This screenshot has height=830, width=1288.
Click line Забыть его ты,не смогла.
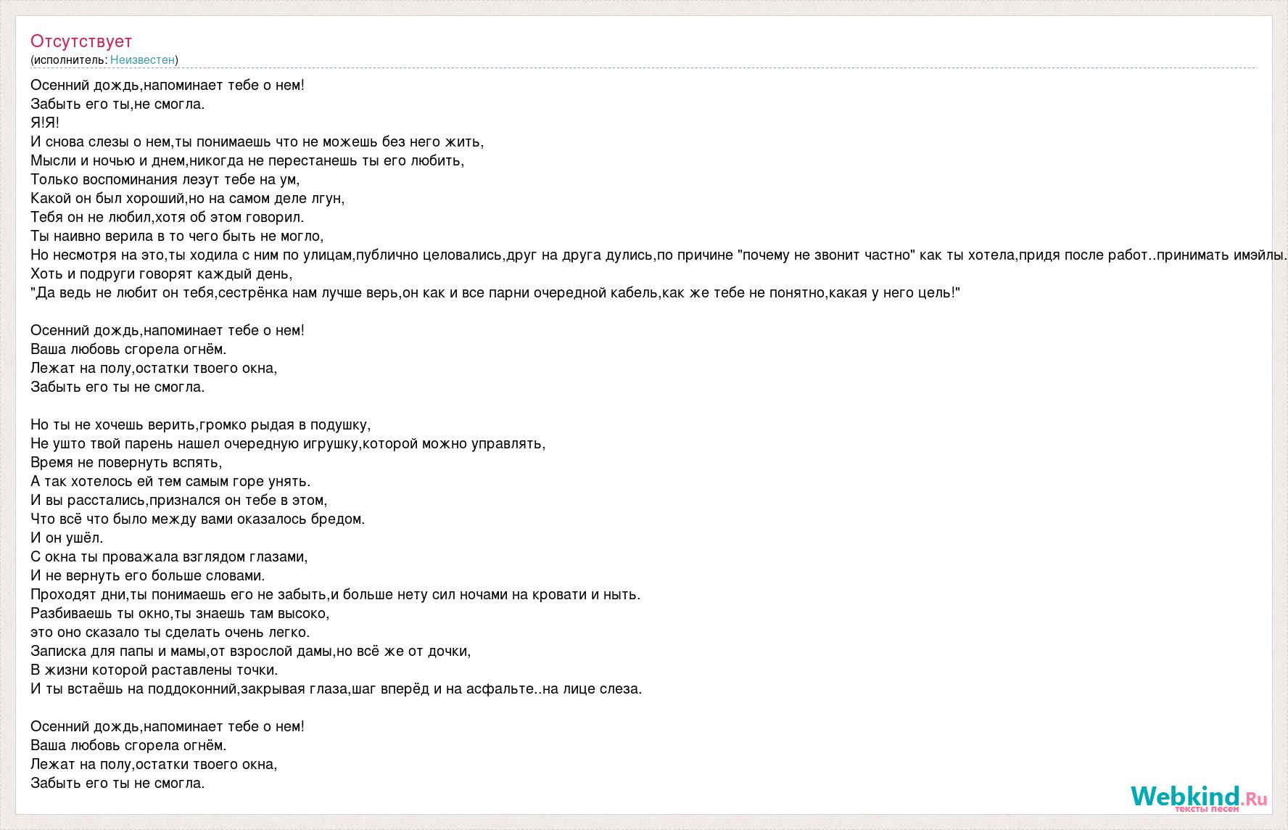pyautogui.click(x=118, y=104)
